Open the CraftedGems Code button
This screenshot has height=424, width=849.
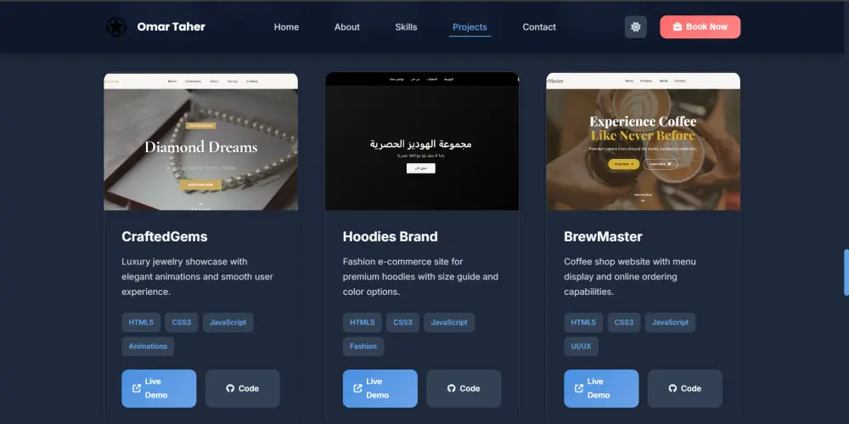click(243, 388)
